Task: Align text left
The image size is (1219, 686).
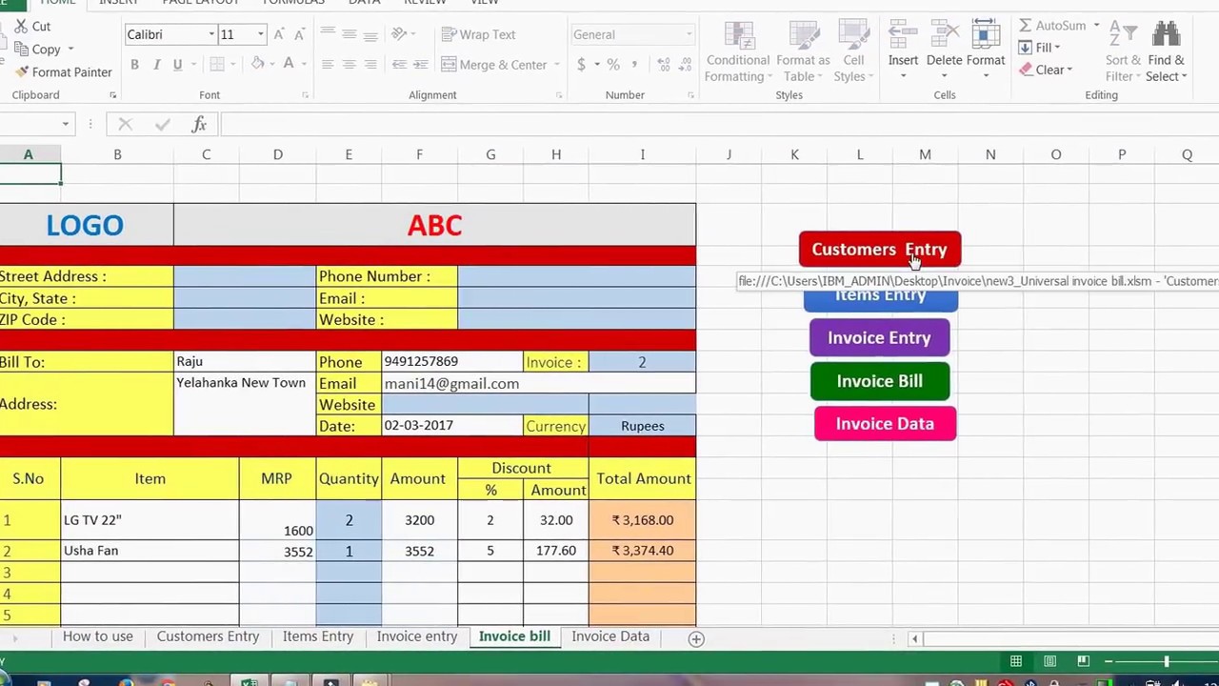Action: (x=328, y=65)
